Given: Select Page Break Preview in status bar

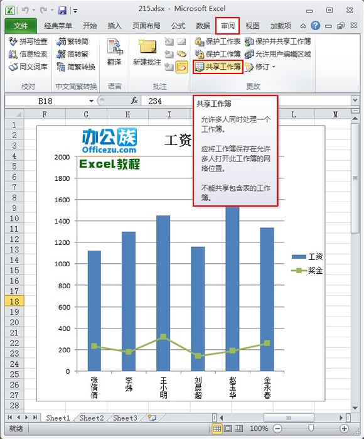Looking at the screenshot, I should (238, 428).
